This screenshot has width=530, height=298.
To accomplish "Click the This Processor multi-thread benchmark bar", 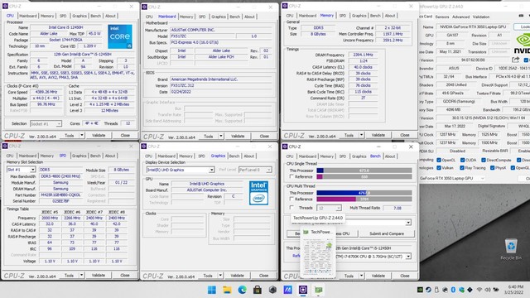I will [364, 193].
